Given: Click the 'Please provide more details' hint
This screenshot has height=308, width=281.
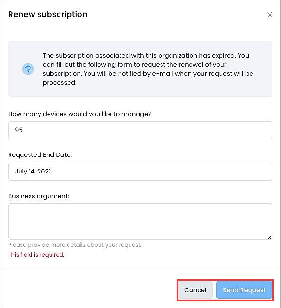Looking at the screenshot, I should (75, 245).
